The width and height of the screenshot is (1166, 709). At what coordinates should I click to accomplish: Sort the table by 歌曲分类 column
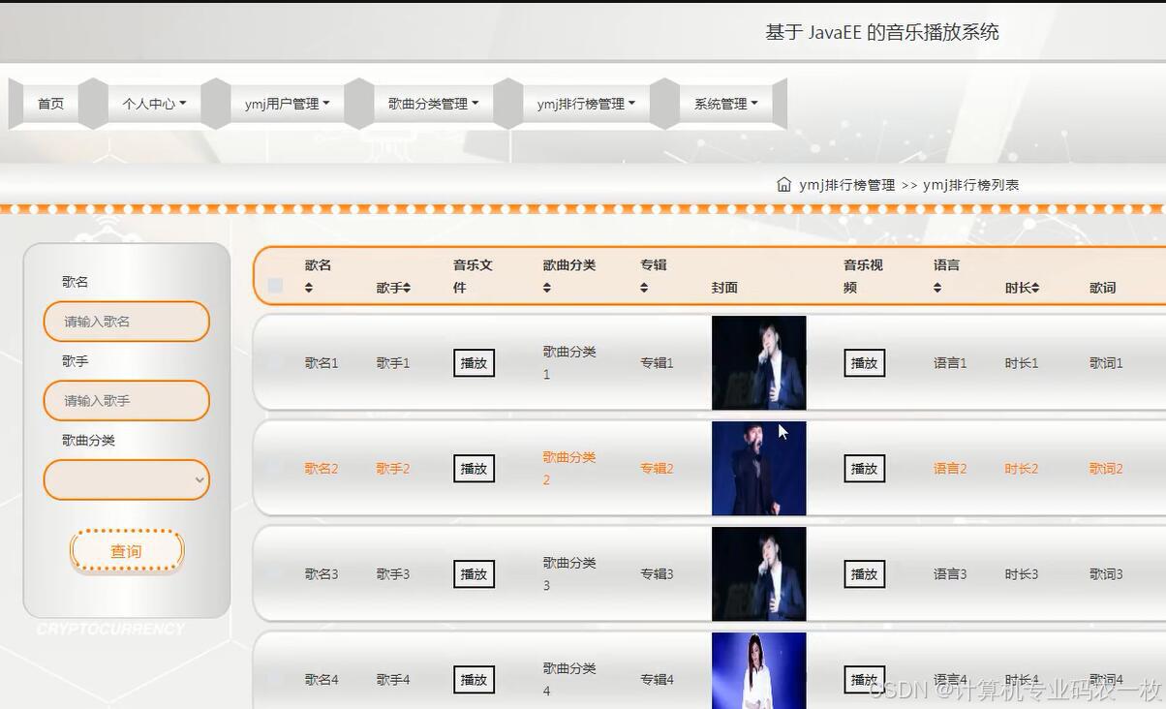[x=547, y=288]
